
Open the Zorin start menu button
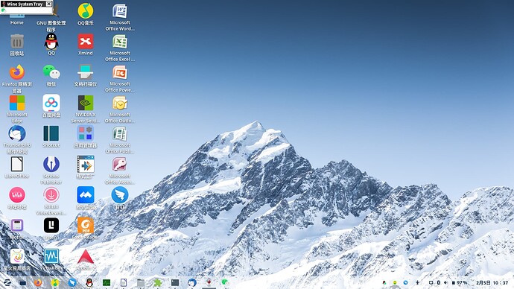click(7, 282)
